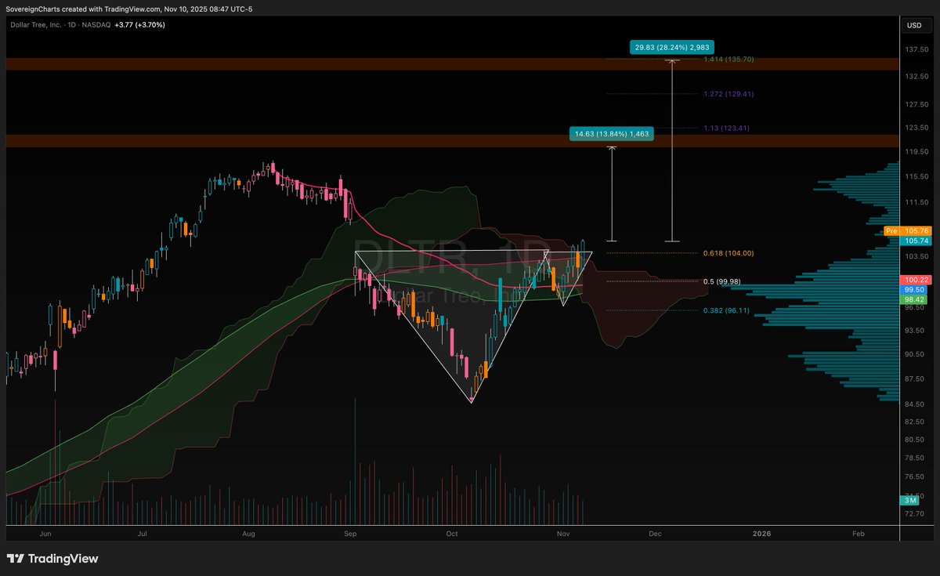The height and width of the screenshot is (576, 940).
Task: Select the 14.63 (13.84%) measurement label
Action: [612, 135]
